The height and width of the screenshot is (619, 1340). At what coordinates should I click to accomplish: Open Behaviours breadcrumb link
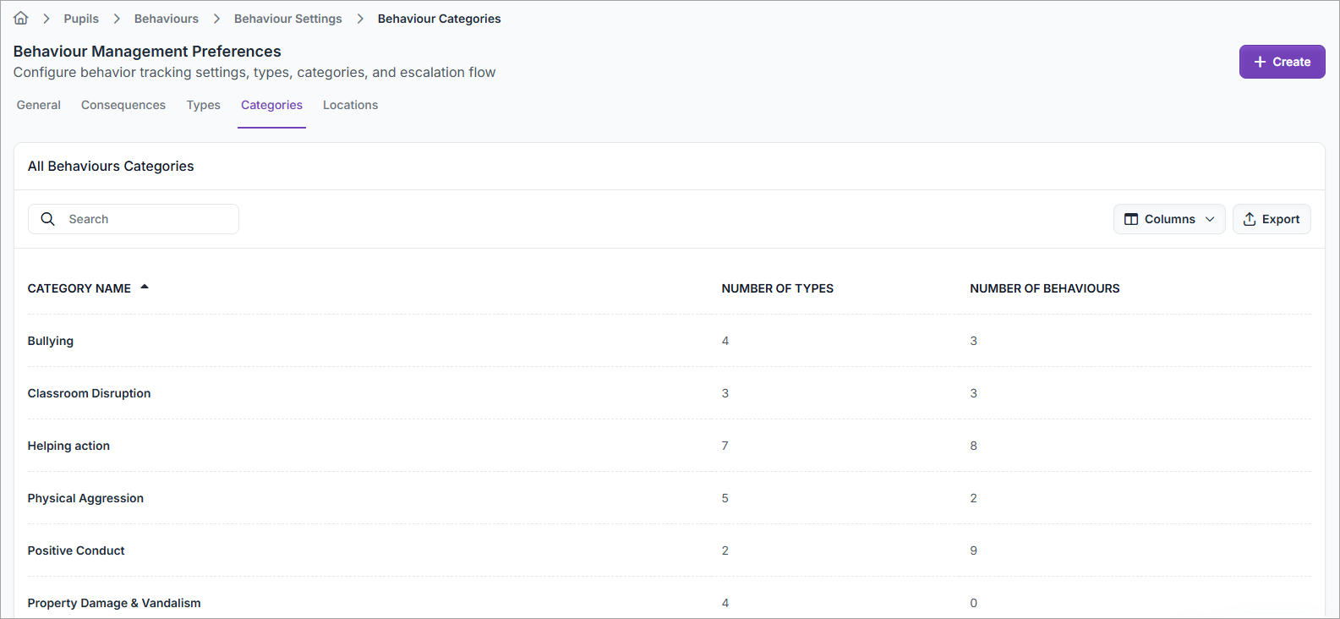[x=167, y=19]
